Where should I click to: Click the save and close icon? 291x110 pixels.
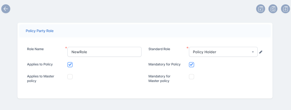coord(260,9)
